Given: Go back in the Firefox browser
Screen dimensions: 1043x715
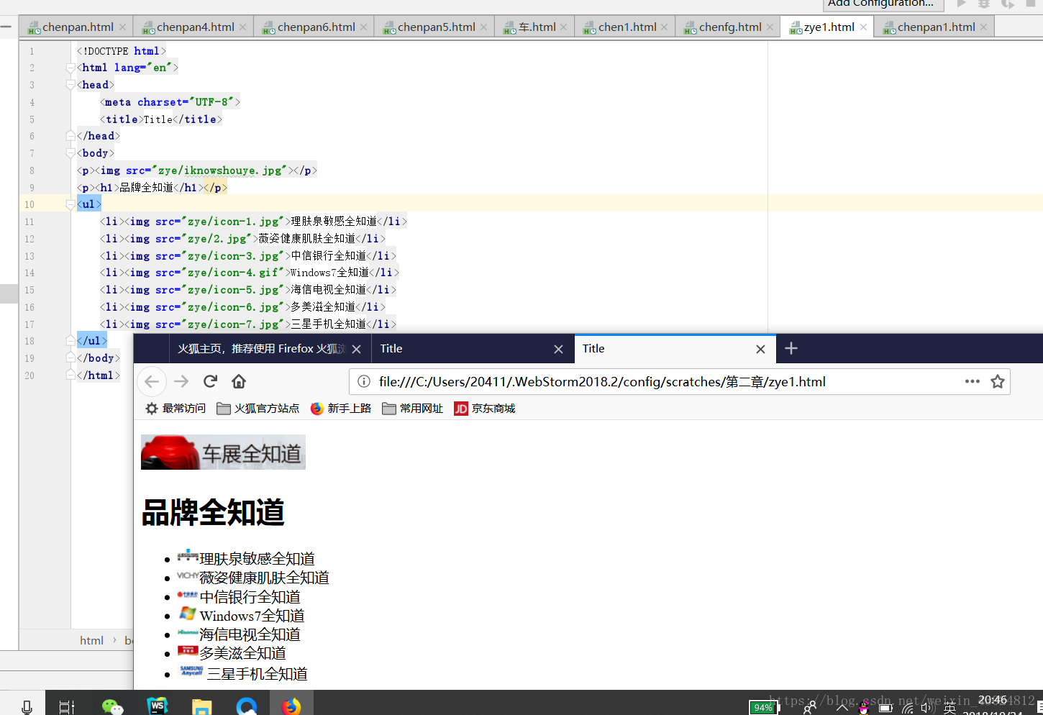Looking at the screenshot, I should [x=152, y=381].
